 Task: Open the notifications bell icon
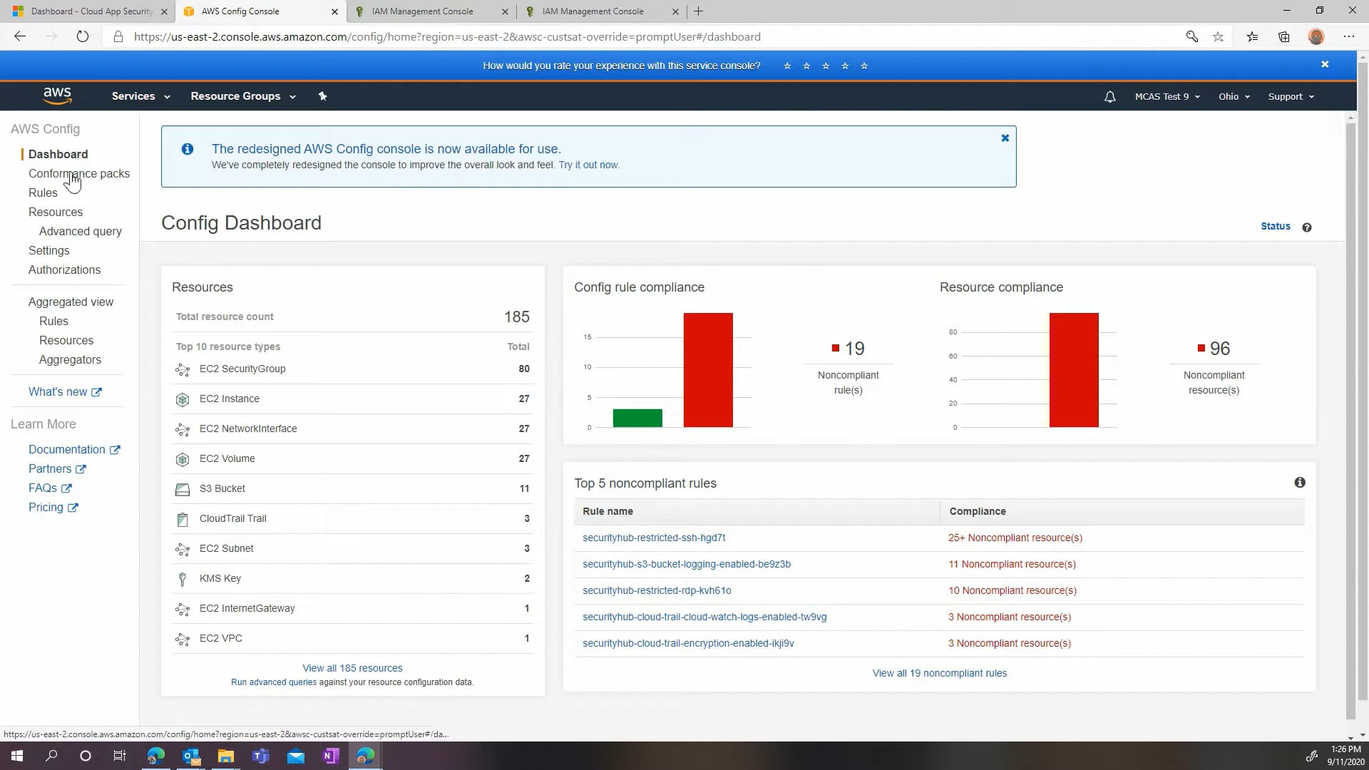coord(1109,96)
